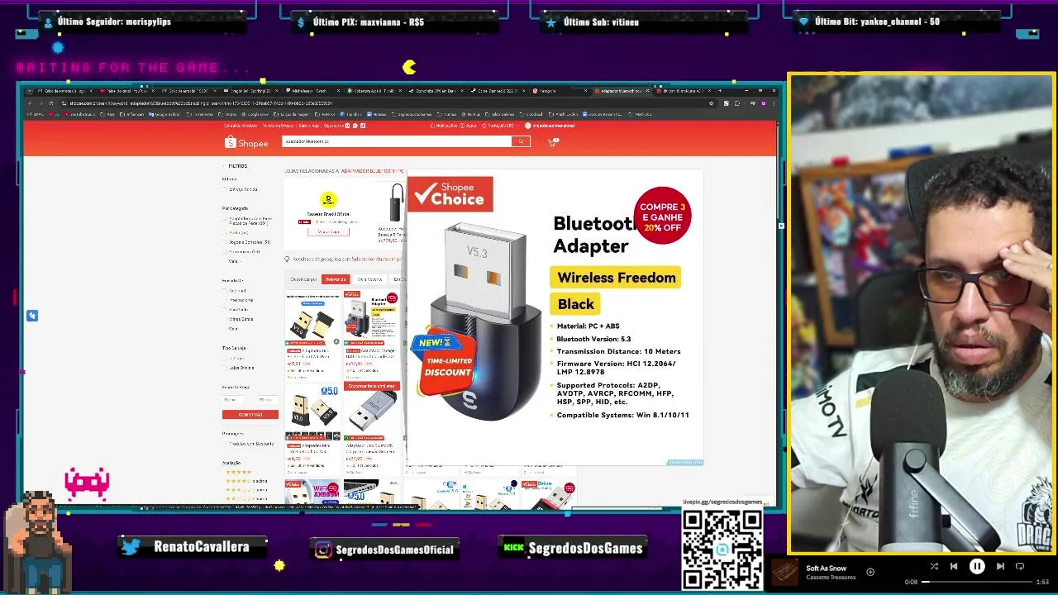Click the Compre 3 e Ganhe badge
The image size is (1058, 595).
coord(662,217)
